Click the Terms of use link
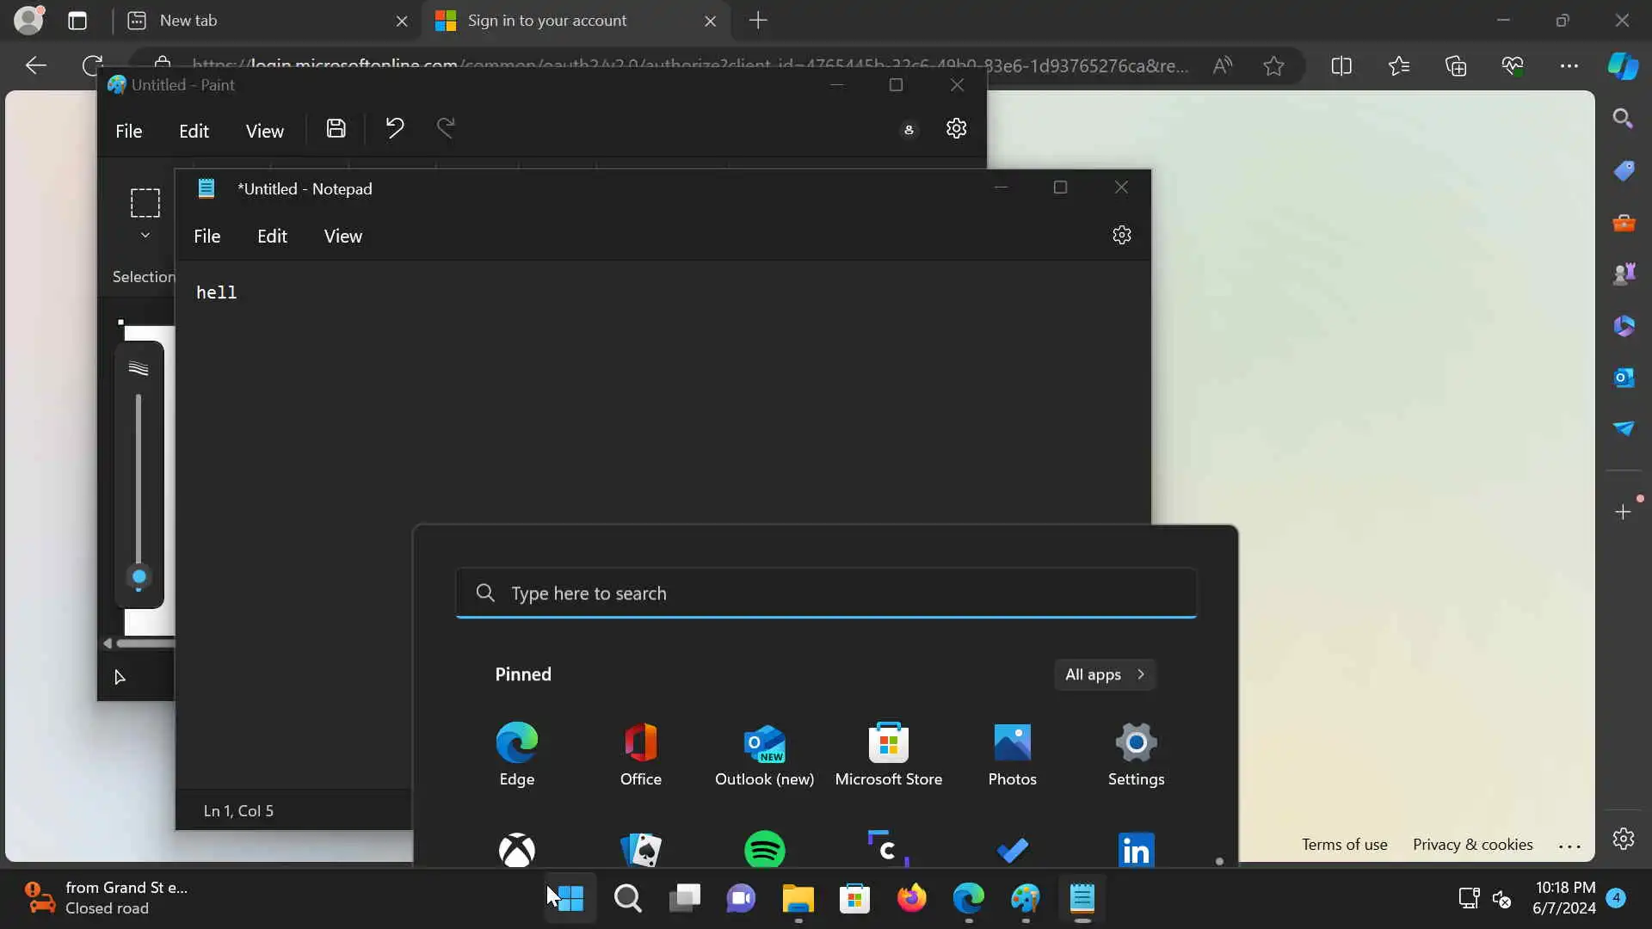 click(x=1344, y=845)
